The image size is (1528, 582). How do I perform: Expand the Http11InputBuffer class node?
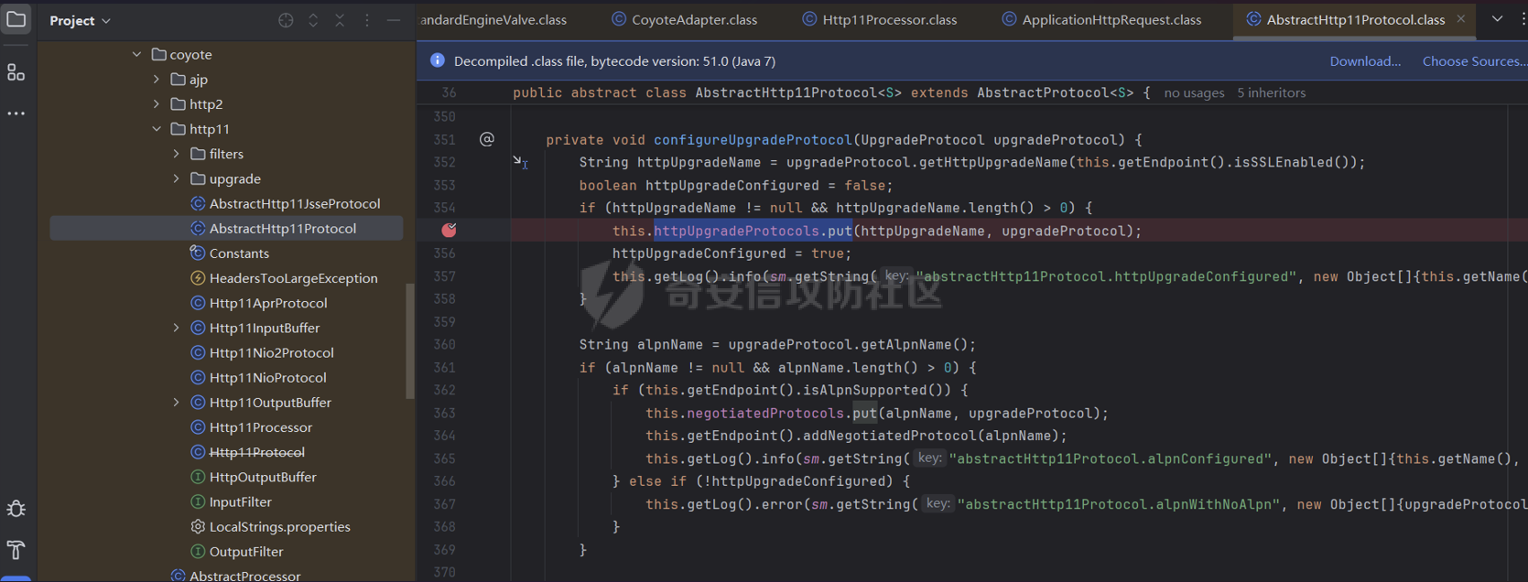point(177,328)
